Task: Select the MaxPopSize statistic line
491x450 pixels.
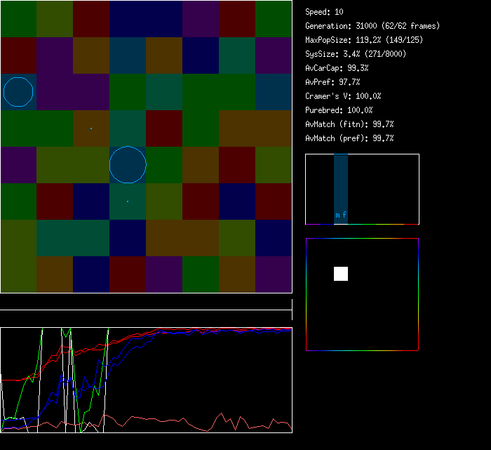Action: coord(363,40)
